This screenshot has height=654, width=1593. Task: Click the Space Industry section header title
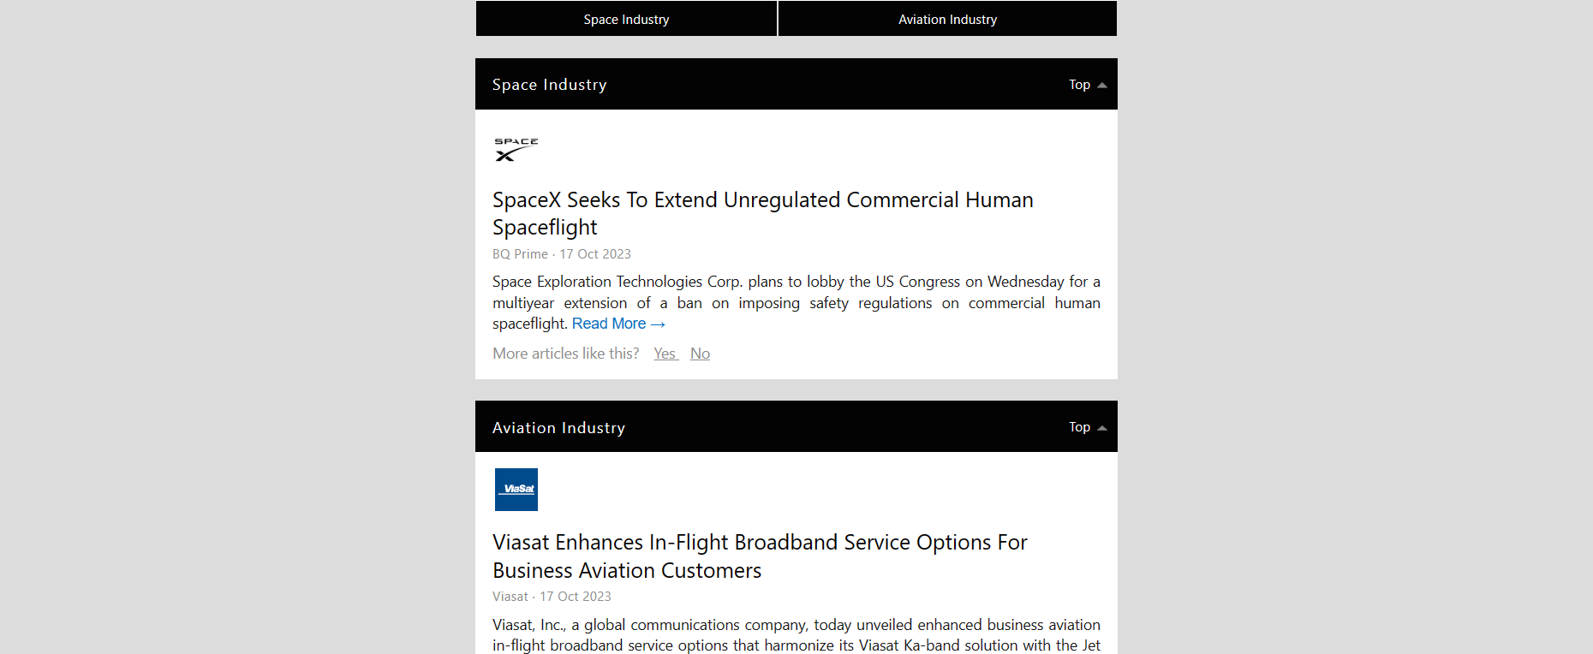(x=549, y=85)
